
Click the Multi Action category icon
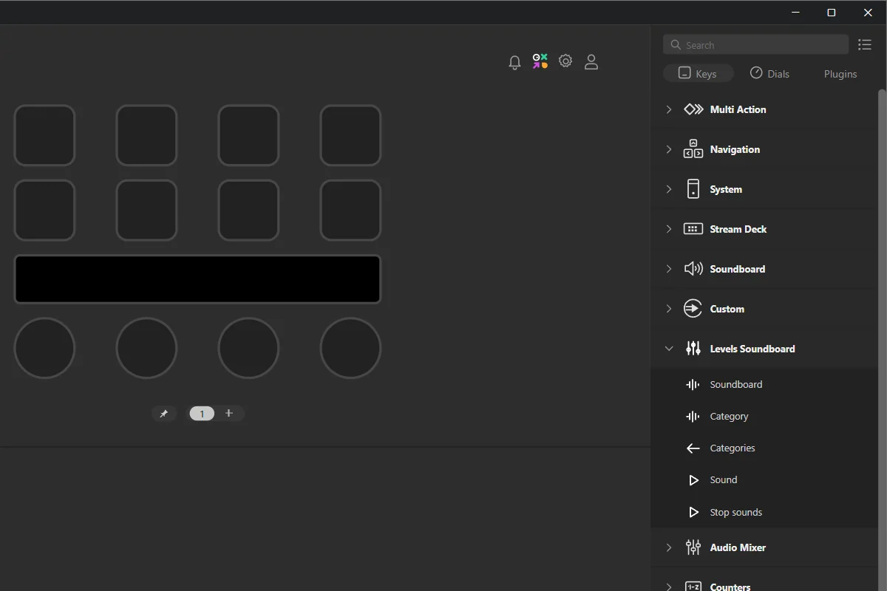[693, 109]
